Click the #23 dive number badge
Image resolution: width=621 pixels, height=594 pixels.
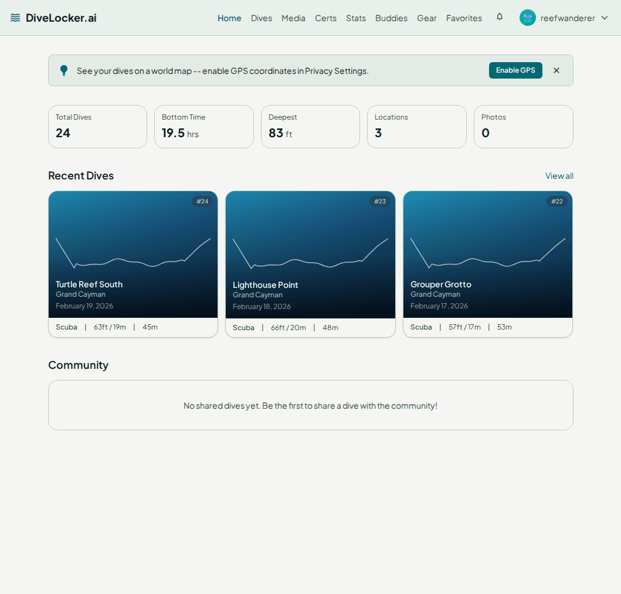coord(380,201)
